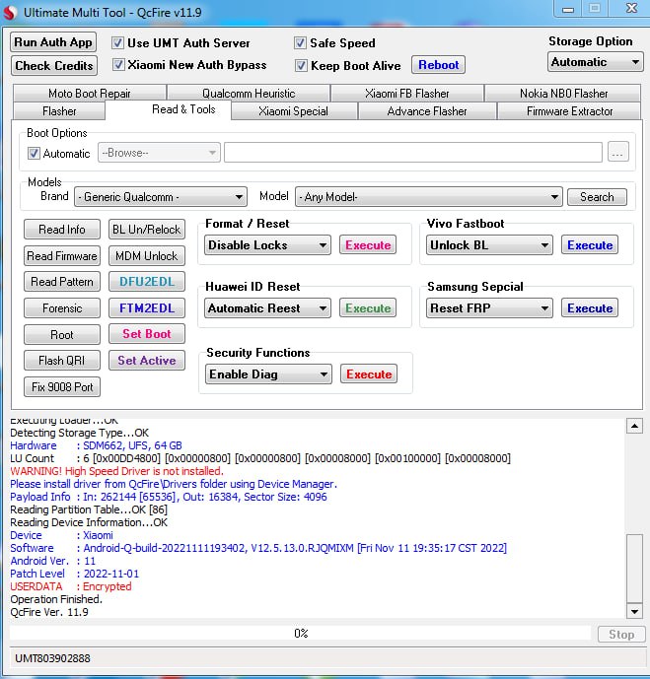Click the QcFire app icon in title bar
Viewport: 650px width, 679px height.
coord(10,13)
